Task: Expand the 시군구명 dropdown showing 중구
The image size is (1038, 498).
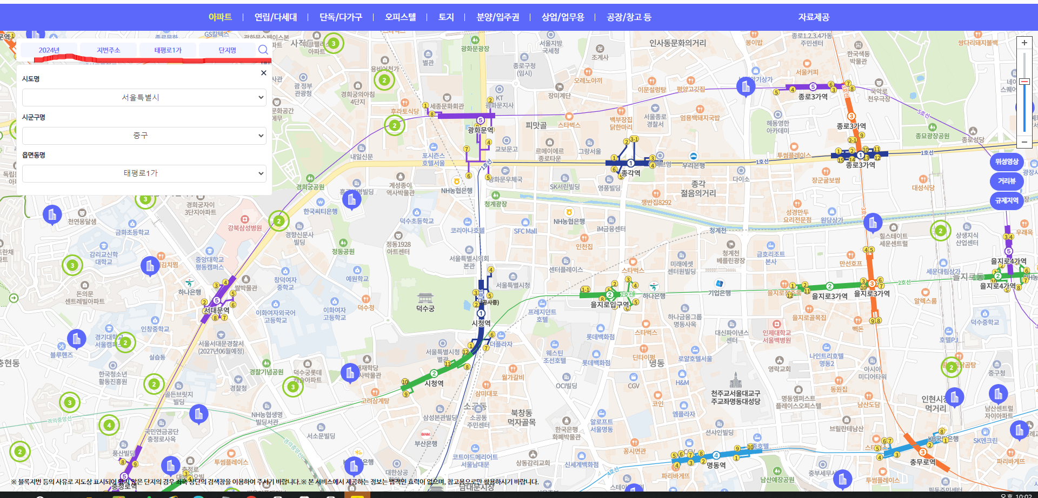Action: tap(144, 136)
